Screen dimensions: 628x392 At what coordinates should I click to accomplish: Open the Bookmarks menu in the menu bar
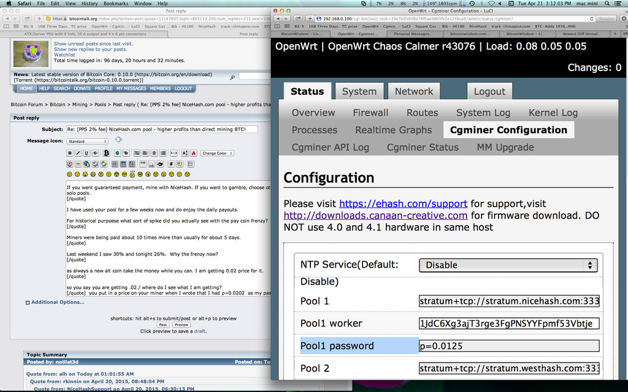116,3
